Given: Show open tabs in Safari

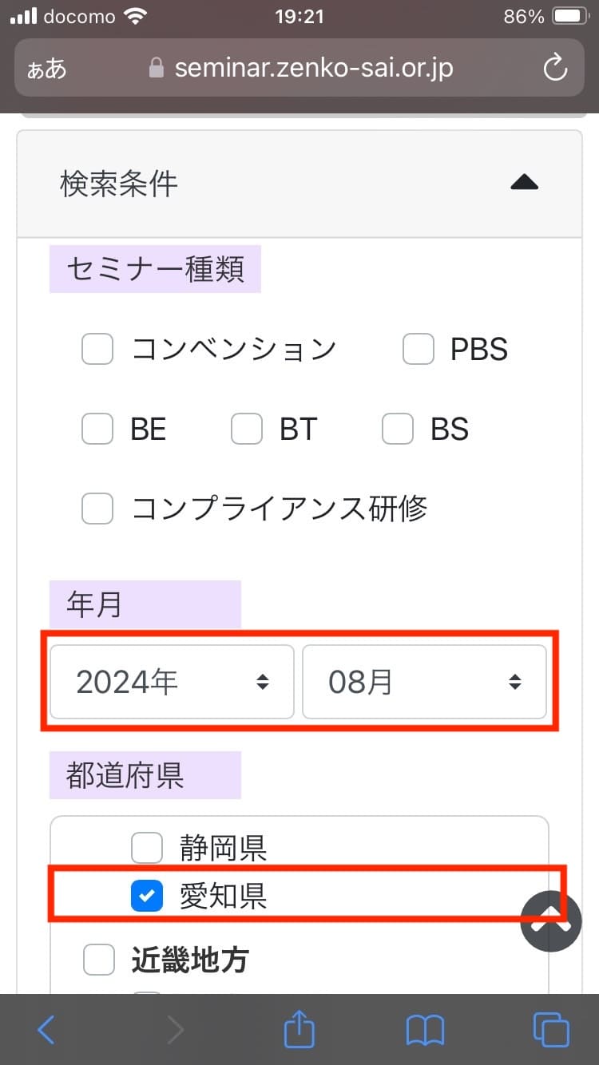Looking at the screenshot, I should click(x=550, y=1030).
